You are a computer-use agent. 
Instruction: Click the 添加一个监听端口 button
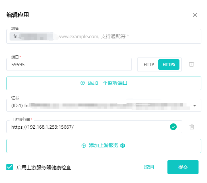[x=104, y=84]
